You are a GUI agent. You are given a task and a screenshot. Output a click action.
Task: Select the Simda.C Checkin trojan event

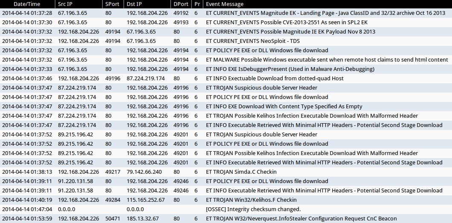coord(241,172)
